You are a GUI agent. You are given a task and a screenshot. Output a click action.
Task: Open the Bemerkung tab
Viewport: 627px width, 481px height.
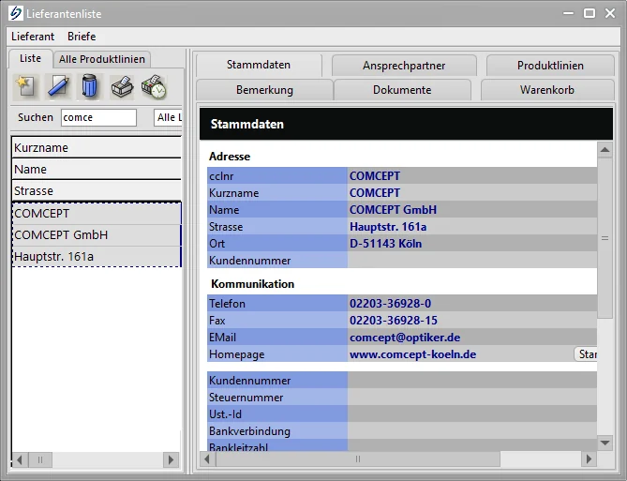click(264, 90)
